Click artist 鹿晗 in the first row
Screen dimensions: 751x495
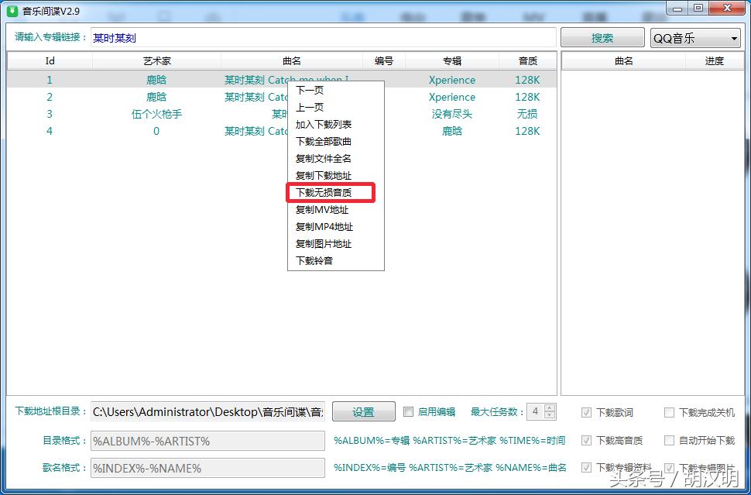(156, 79)
